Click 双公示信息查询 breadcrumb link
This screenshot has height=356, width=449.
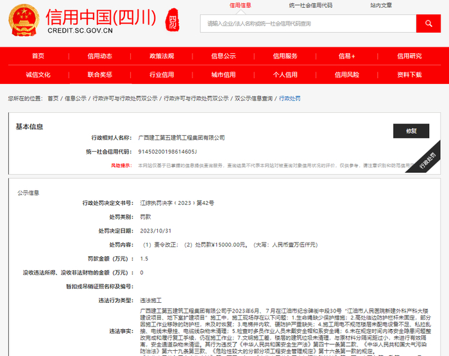254,99
